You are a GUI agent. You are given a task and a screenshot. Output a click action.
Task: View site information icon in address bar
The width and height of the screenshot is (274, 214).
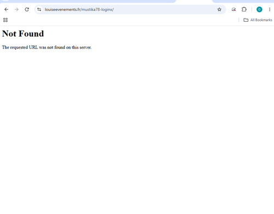pyautogui.click(x=39, y=9)
